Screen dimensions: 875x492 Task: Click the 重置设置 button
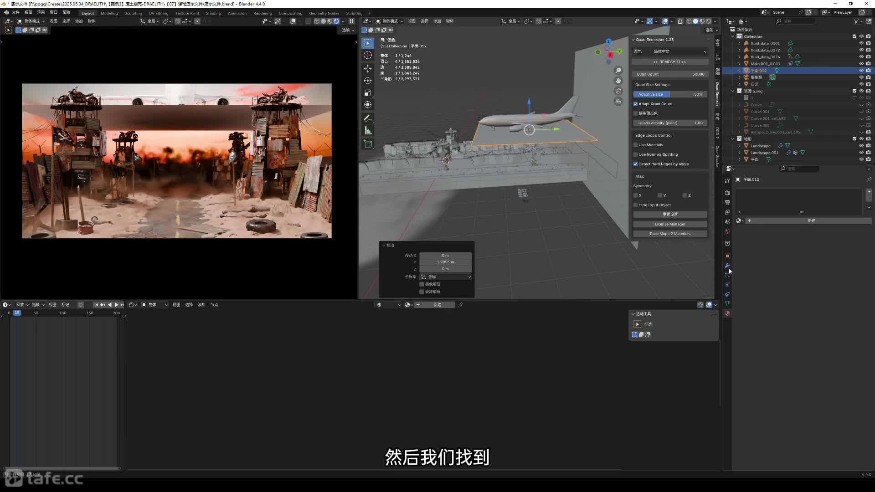point(670,215)
